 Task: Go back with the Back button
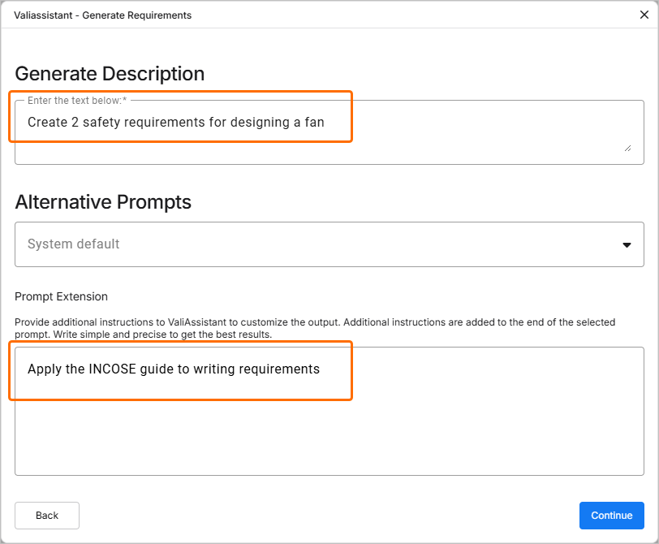[x=47, y=516]
